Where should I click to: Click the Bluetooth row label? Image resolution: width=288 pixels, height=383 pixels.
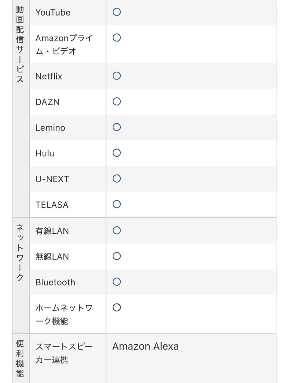click(x=55, y=282)
